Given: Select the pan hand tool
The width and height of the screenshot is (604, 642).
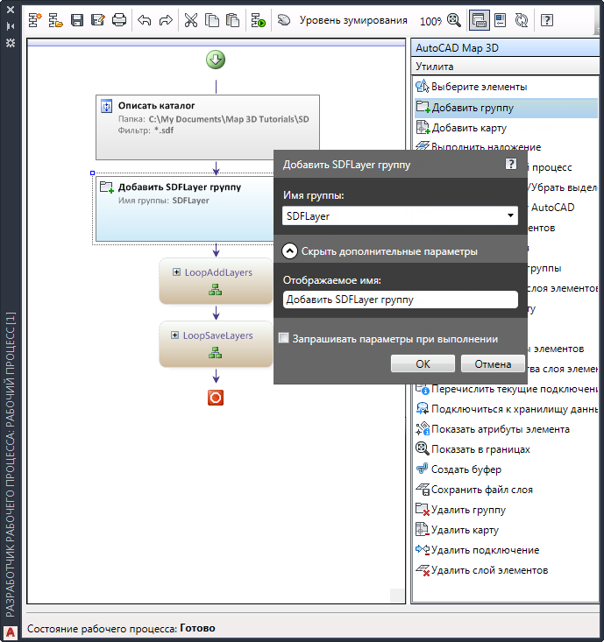Looking at the screenshot, I should click(x=284, y=19).
